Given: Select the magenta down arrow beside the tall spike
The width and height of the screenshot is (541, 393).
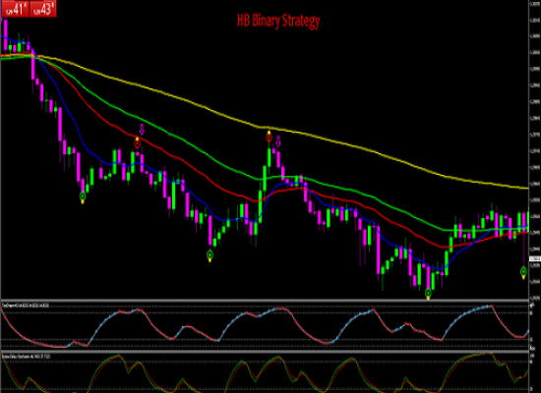Looking at the screenshot, I should pyautogui.click(x=278, y=141).
